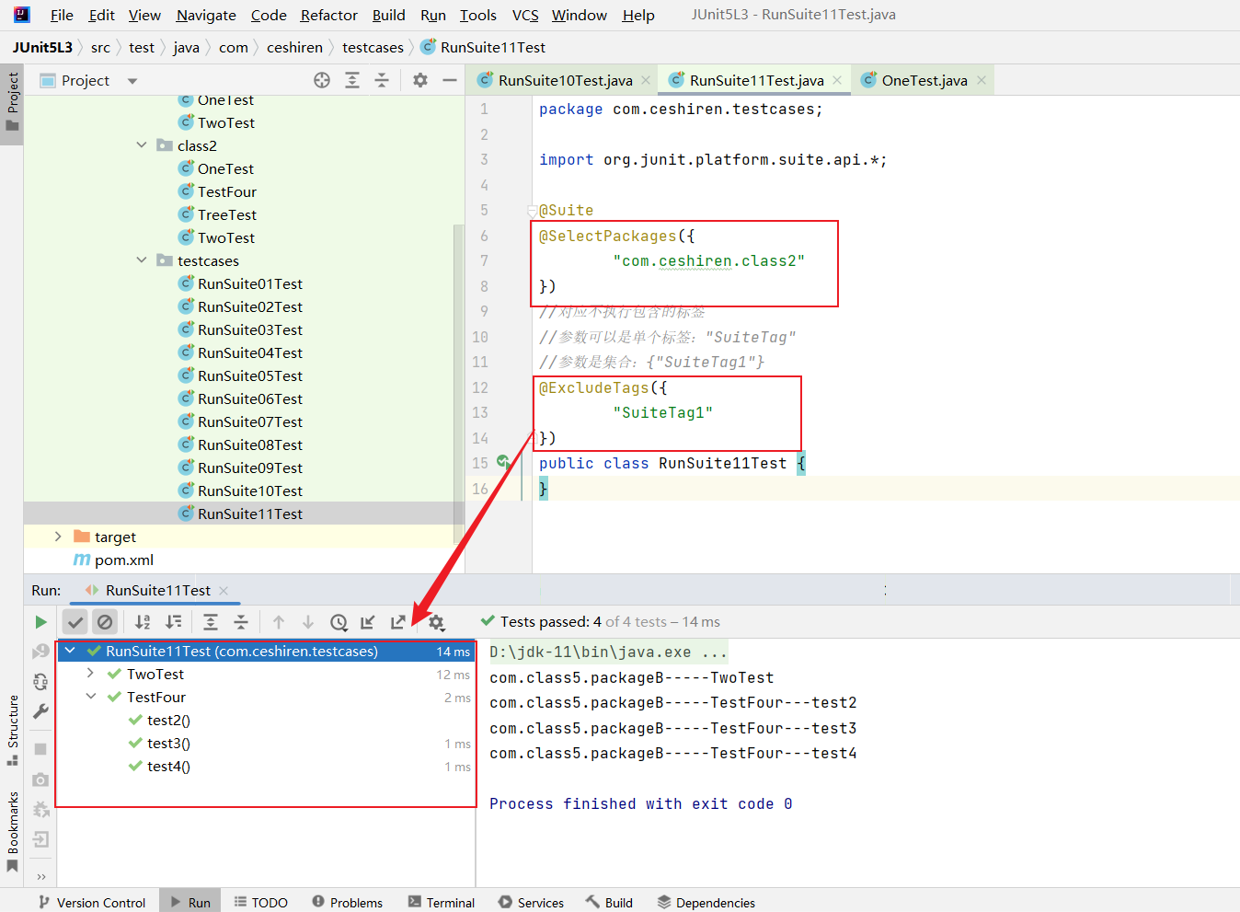Toggle Show Passed tests checkmark button

[75, 623]
